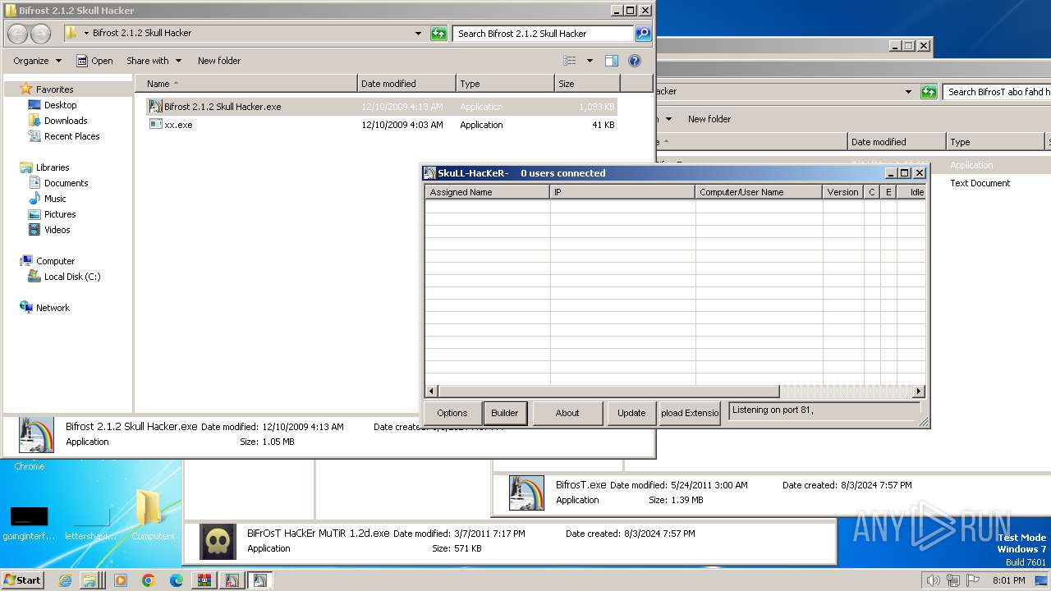The image size is (1051, 591).
Task: Click Version column header
Action: pyautogui.click(x=843, y=192)
